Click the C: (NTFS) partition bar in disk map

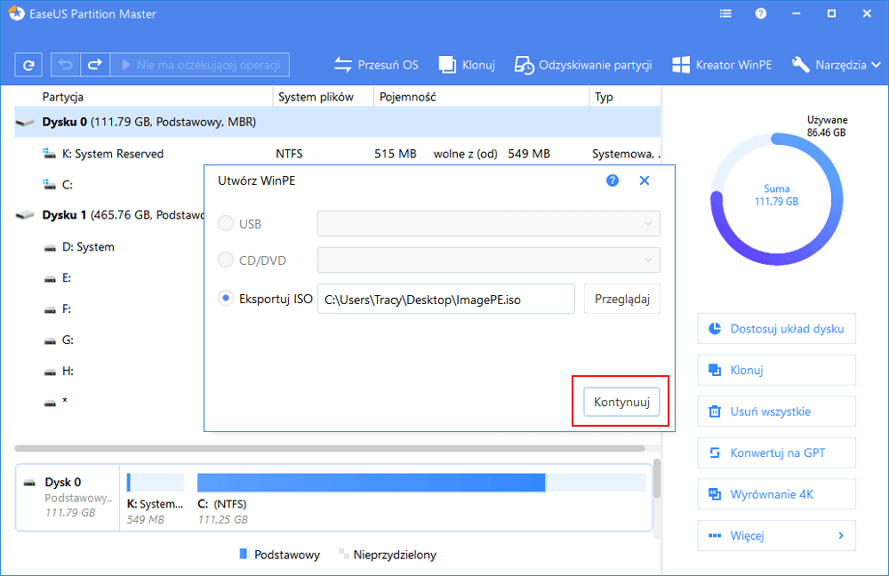421,483
